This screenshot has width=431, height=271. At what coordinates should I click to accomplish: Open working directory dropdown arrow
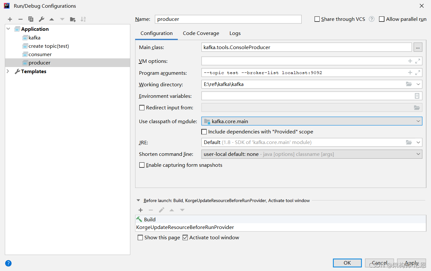coord(418,84)
